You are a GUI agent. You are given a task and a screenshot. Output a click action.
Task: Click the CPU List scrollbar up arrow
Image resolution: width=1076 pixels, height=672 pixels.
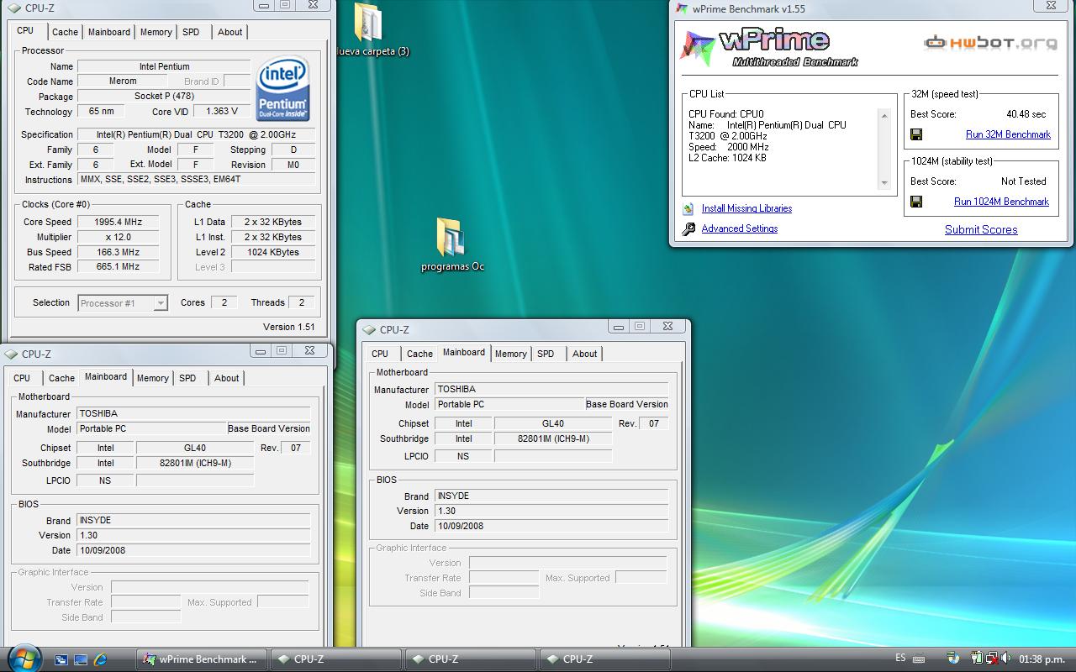(884, 116)
